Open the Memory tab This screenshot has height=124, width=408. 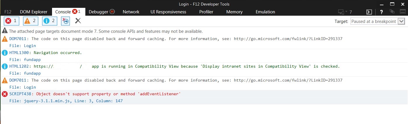tap(234, 12)
